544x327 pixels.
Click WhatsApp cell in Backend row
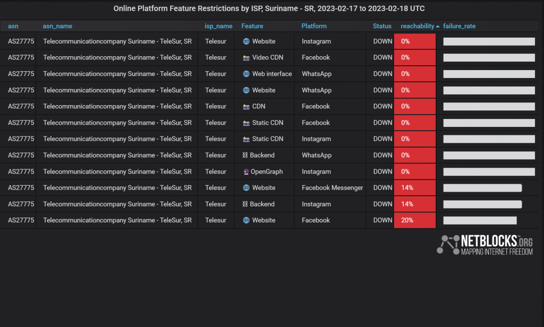(317, 156)
